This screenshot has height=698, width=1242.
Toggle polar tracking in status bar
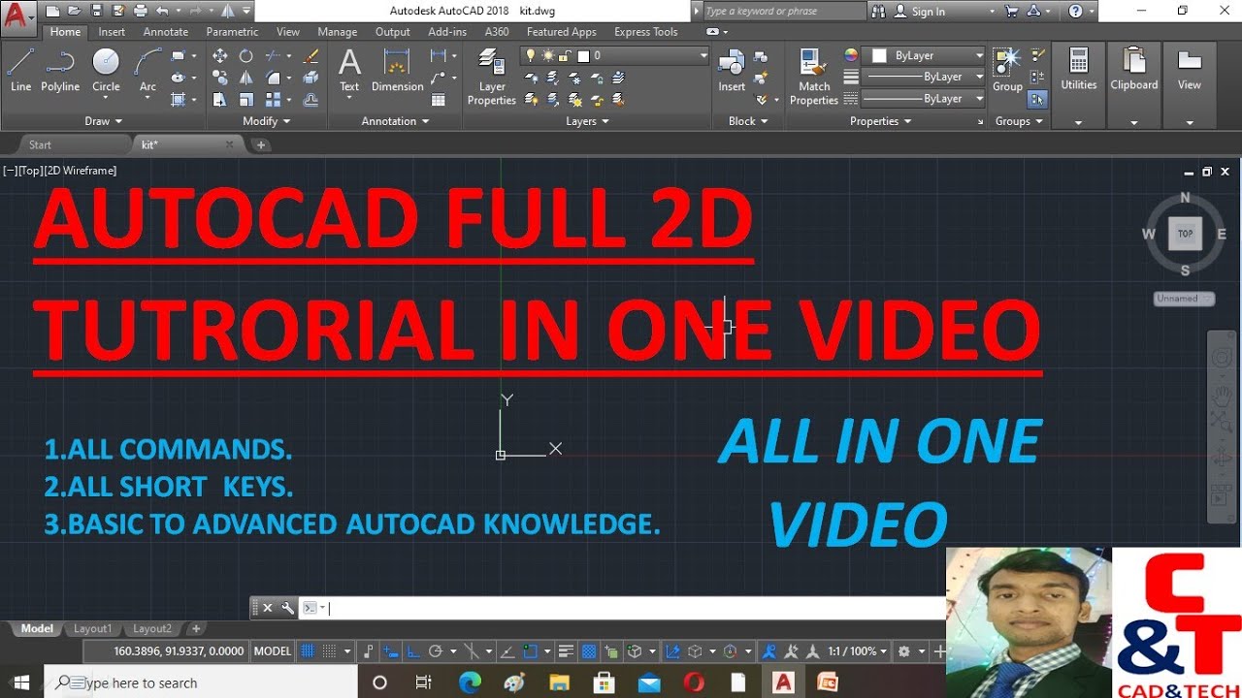point(436,651)
